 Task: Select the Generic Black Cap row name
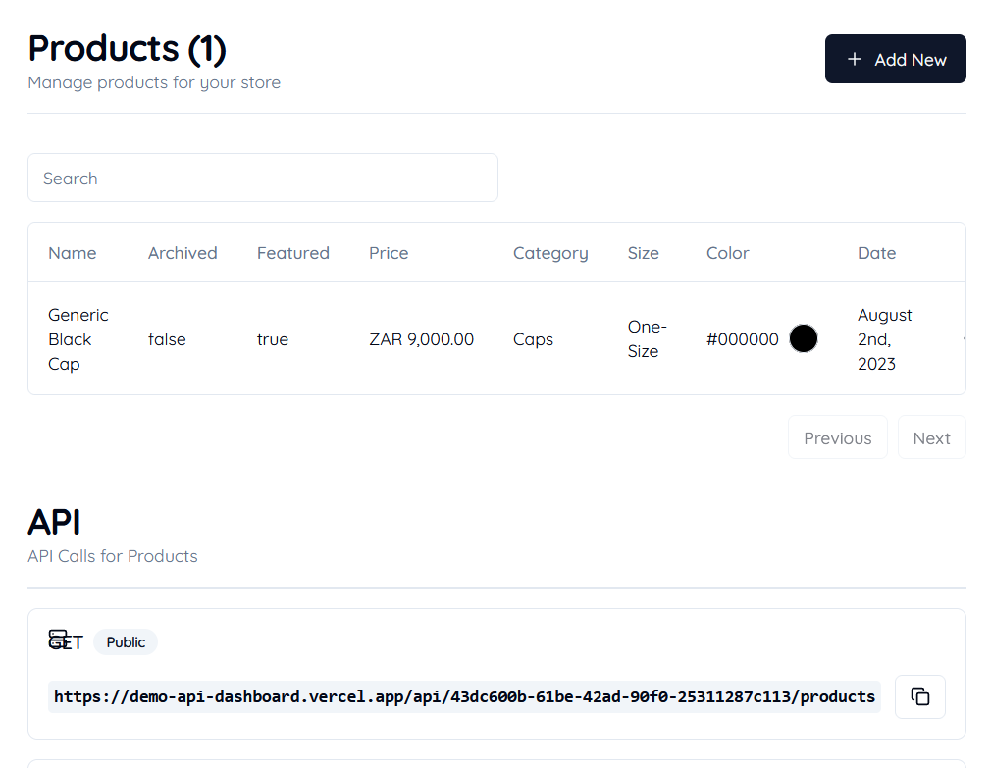click(78, 339)
